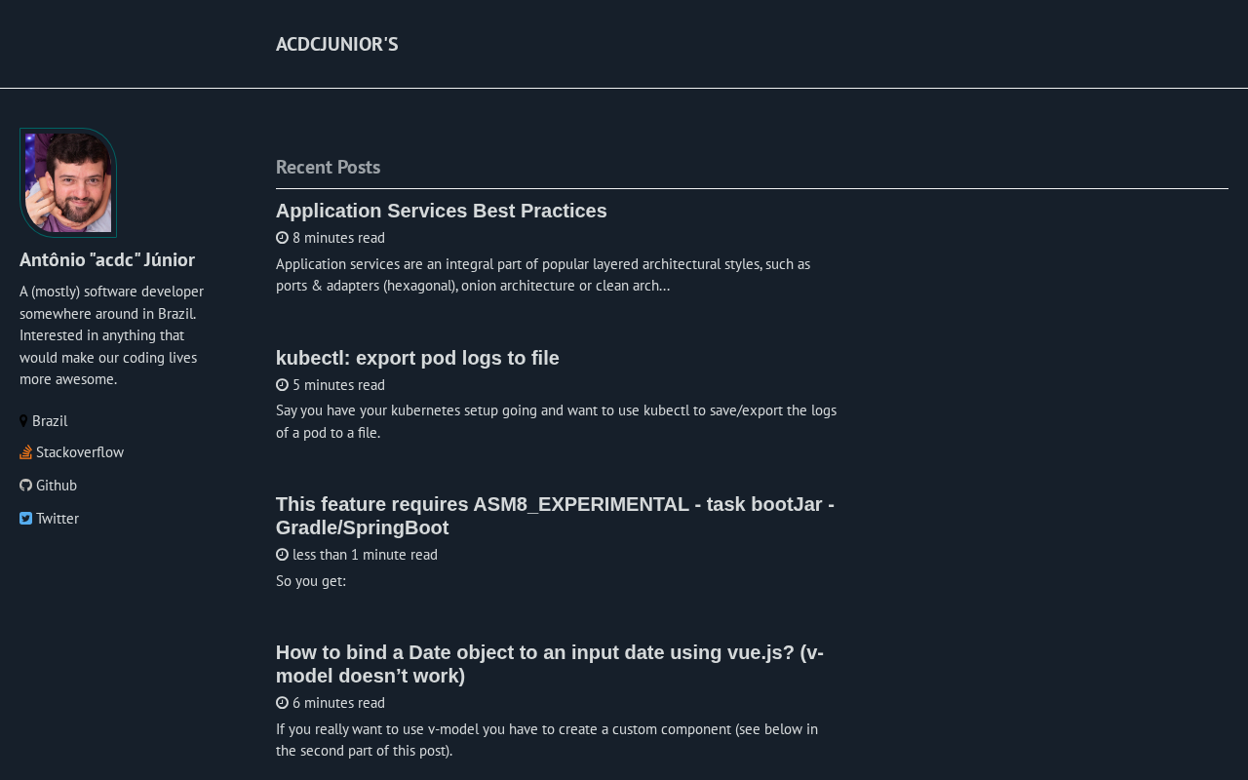Click the author avatar photo
The width and height of the screenshot is (1248, 780).
click(x=68, y=183)
